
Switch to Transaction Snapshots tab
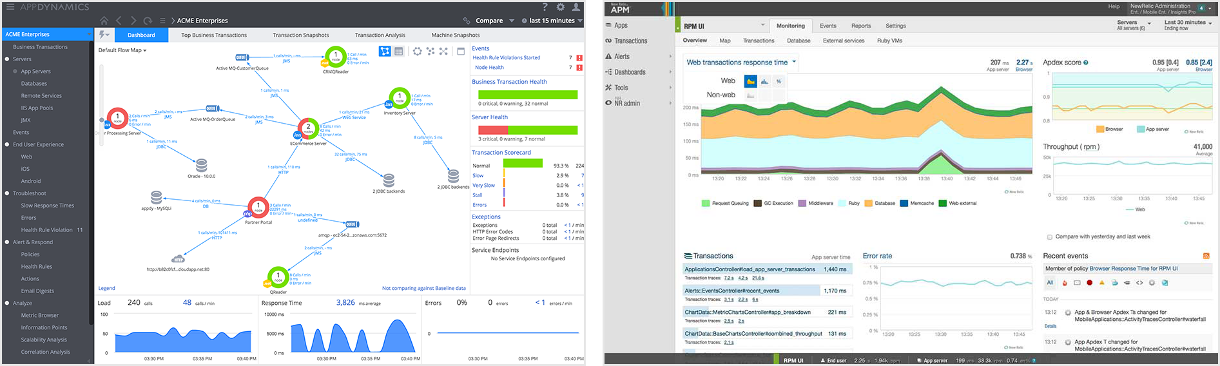tap(300, 35)
